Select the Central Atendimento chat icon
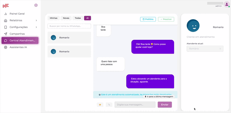The image size is (231, 113). (6, 41)
